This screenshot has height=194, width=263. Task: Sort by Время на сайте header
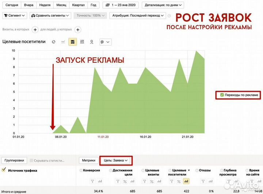(253, 172)
